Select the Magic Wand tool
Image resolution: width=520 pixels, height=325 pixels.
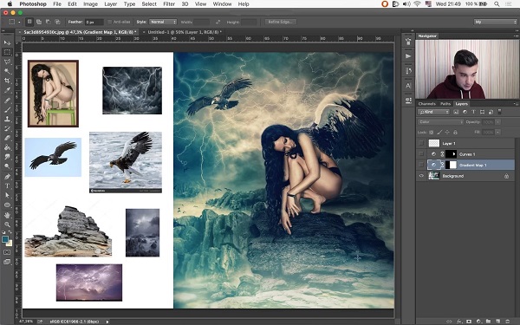(7, 71)
